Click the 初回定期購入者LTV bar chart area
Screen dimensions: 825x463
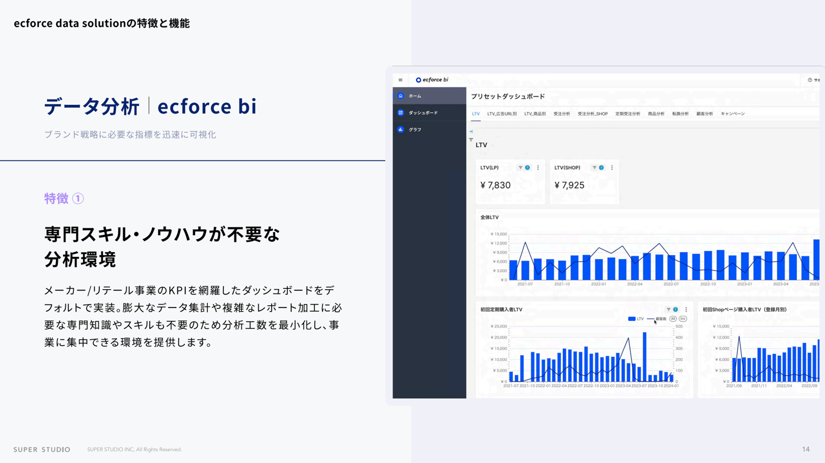591,354
